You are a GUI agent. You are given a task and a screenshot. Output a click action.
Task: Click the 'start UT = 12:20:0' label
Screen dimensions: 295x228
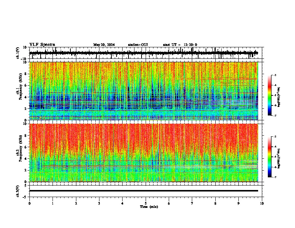coord(180,45)
